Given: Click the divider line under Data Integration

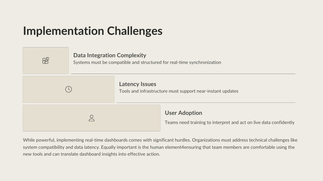Looking at the screenshot, I should 183,74.
